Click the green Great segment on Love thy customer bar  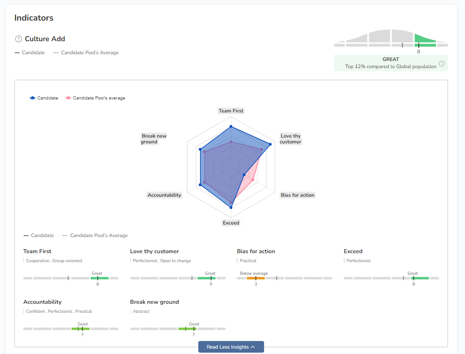[206, 278]
